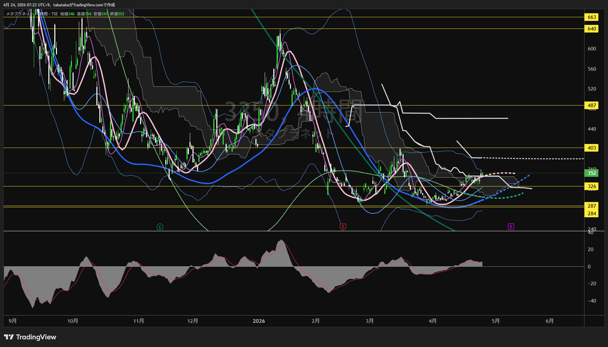The height and width of the screenshot is (347, 608).
Task: Click the 10月 label on time axis
Action: click(x=73, y=321)
